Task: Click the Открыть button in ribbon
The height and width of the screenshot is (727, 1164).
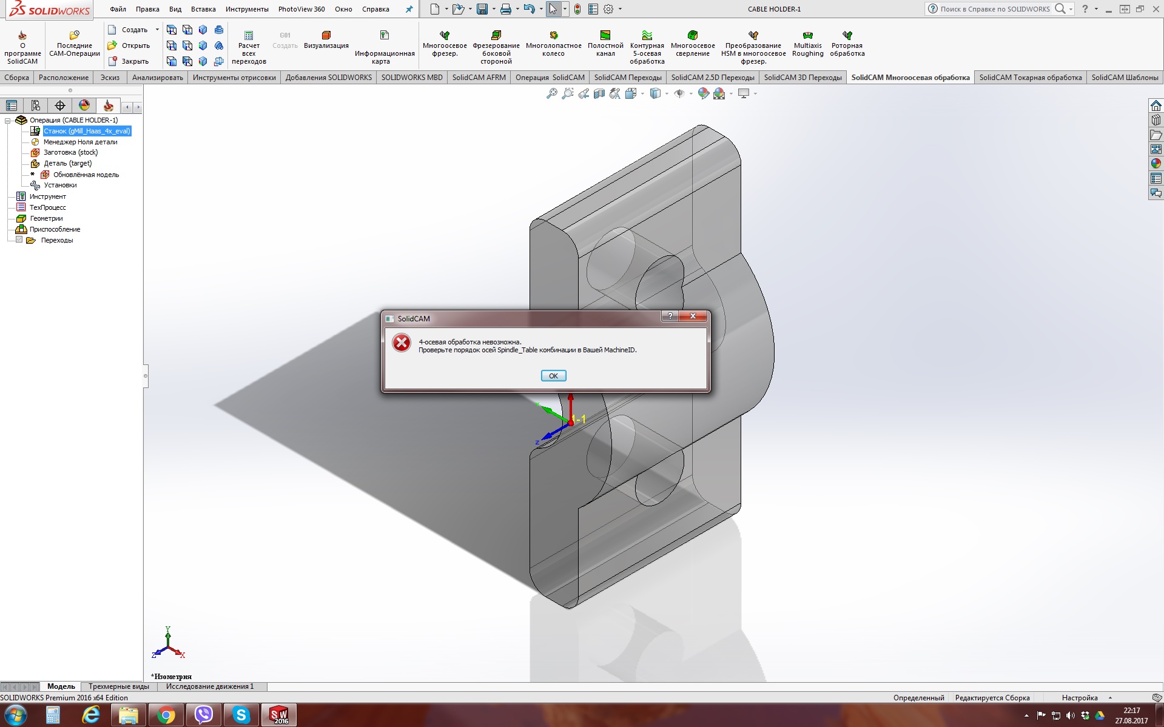Action: (x=129, y=45)
